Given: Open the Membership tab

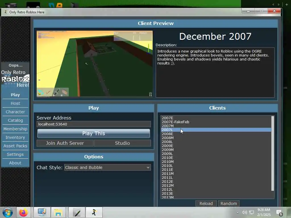Looking at the screenshot, I should coord(15,129).
